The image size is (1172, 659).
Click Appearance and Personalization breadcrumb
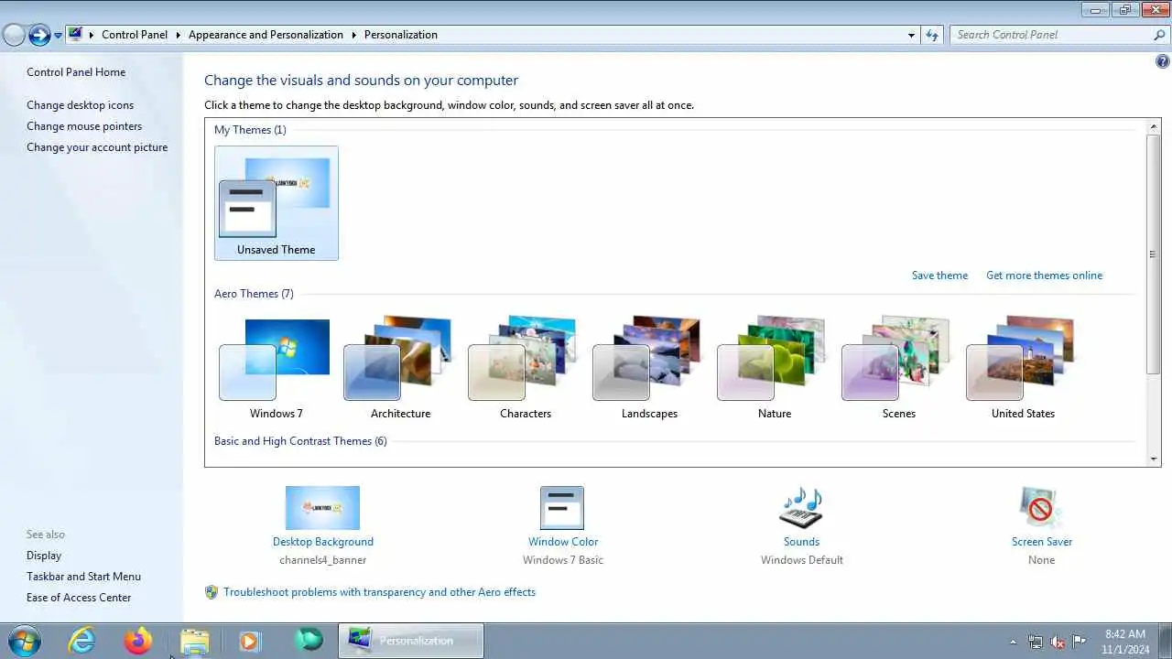(x=266, y=35)
